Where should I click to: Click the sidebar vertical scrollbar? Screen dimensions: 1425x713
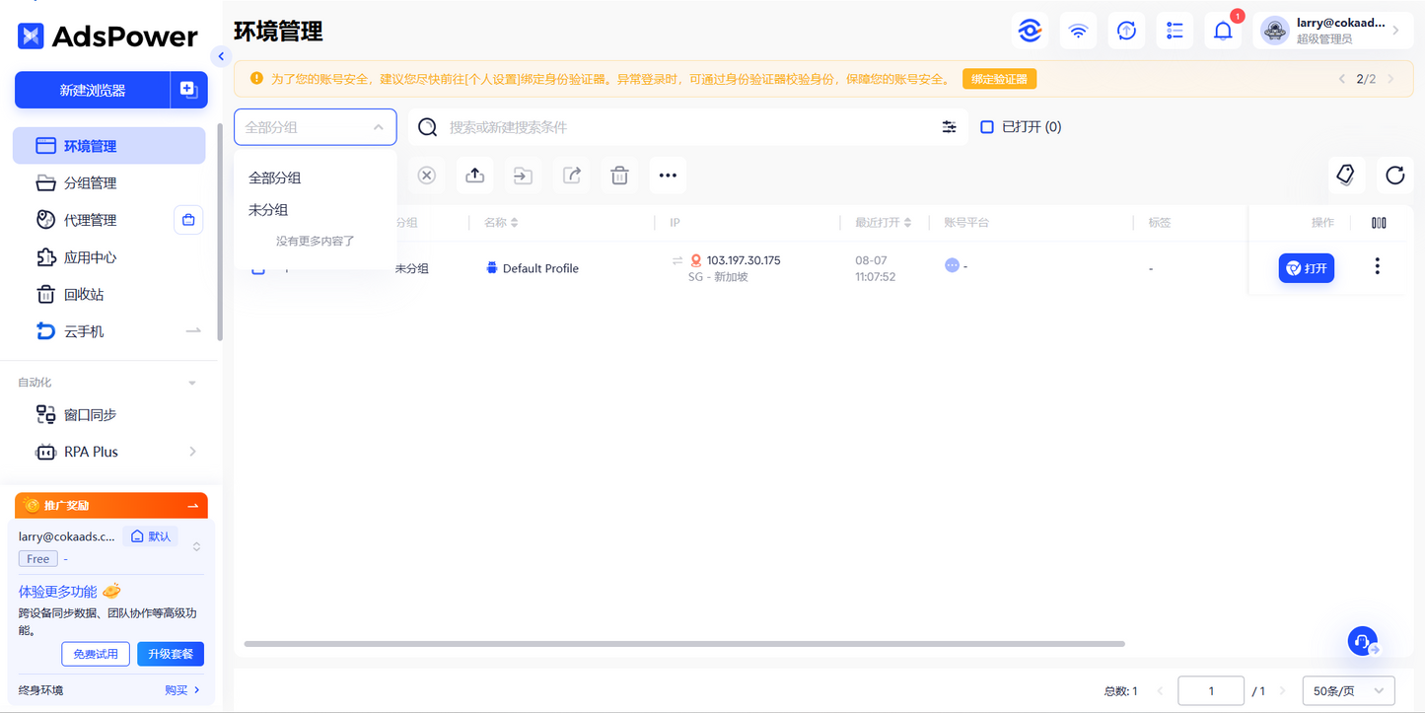[x=220, y=233]
